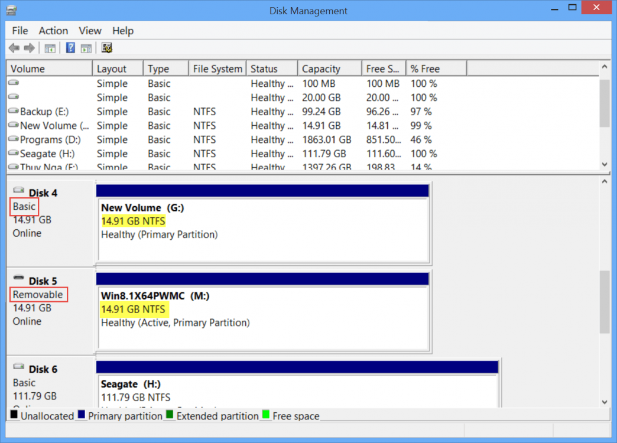Click the Back navigation arrow in the toolbar
Image resolution: width=617 pixels, height=443 pixels.
[14, 48]
